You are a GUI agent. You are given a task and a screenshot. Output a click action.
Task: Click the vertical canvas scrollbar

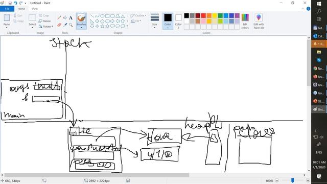pyautogui.click(x=309, y=63)
